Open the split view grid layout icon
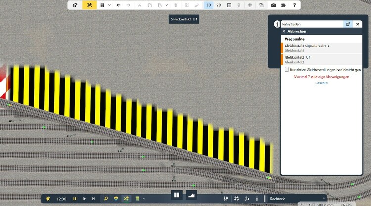Viewport: 371px width, 206px height. [229, 5]
